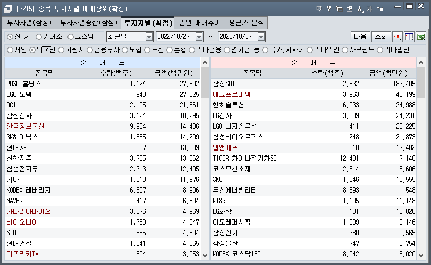Export data with the Excel icon

421,37
